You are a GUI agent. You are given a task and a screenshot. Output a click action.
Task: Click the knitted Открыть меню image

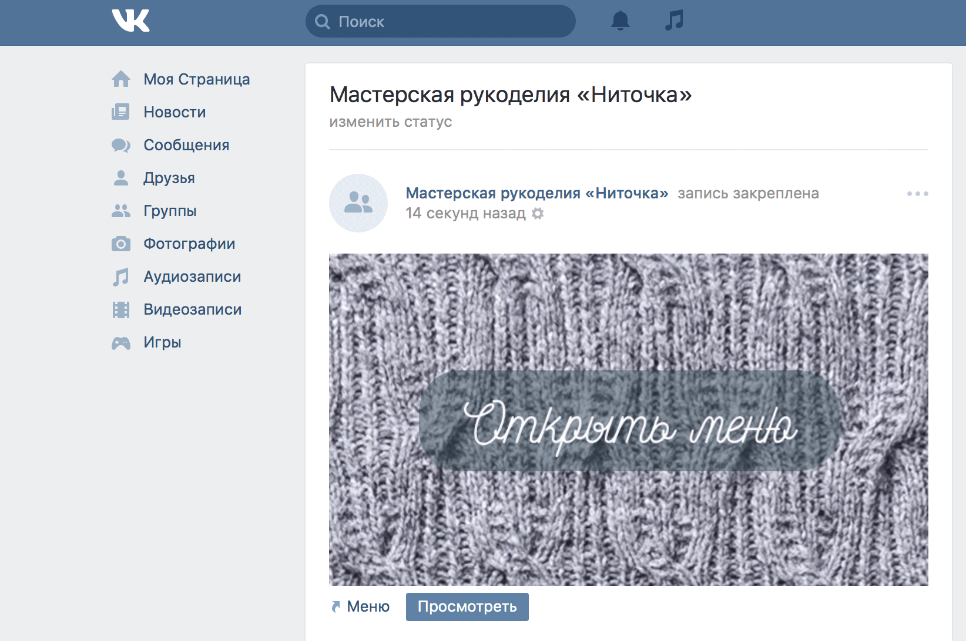628,419
